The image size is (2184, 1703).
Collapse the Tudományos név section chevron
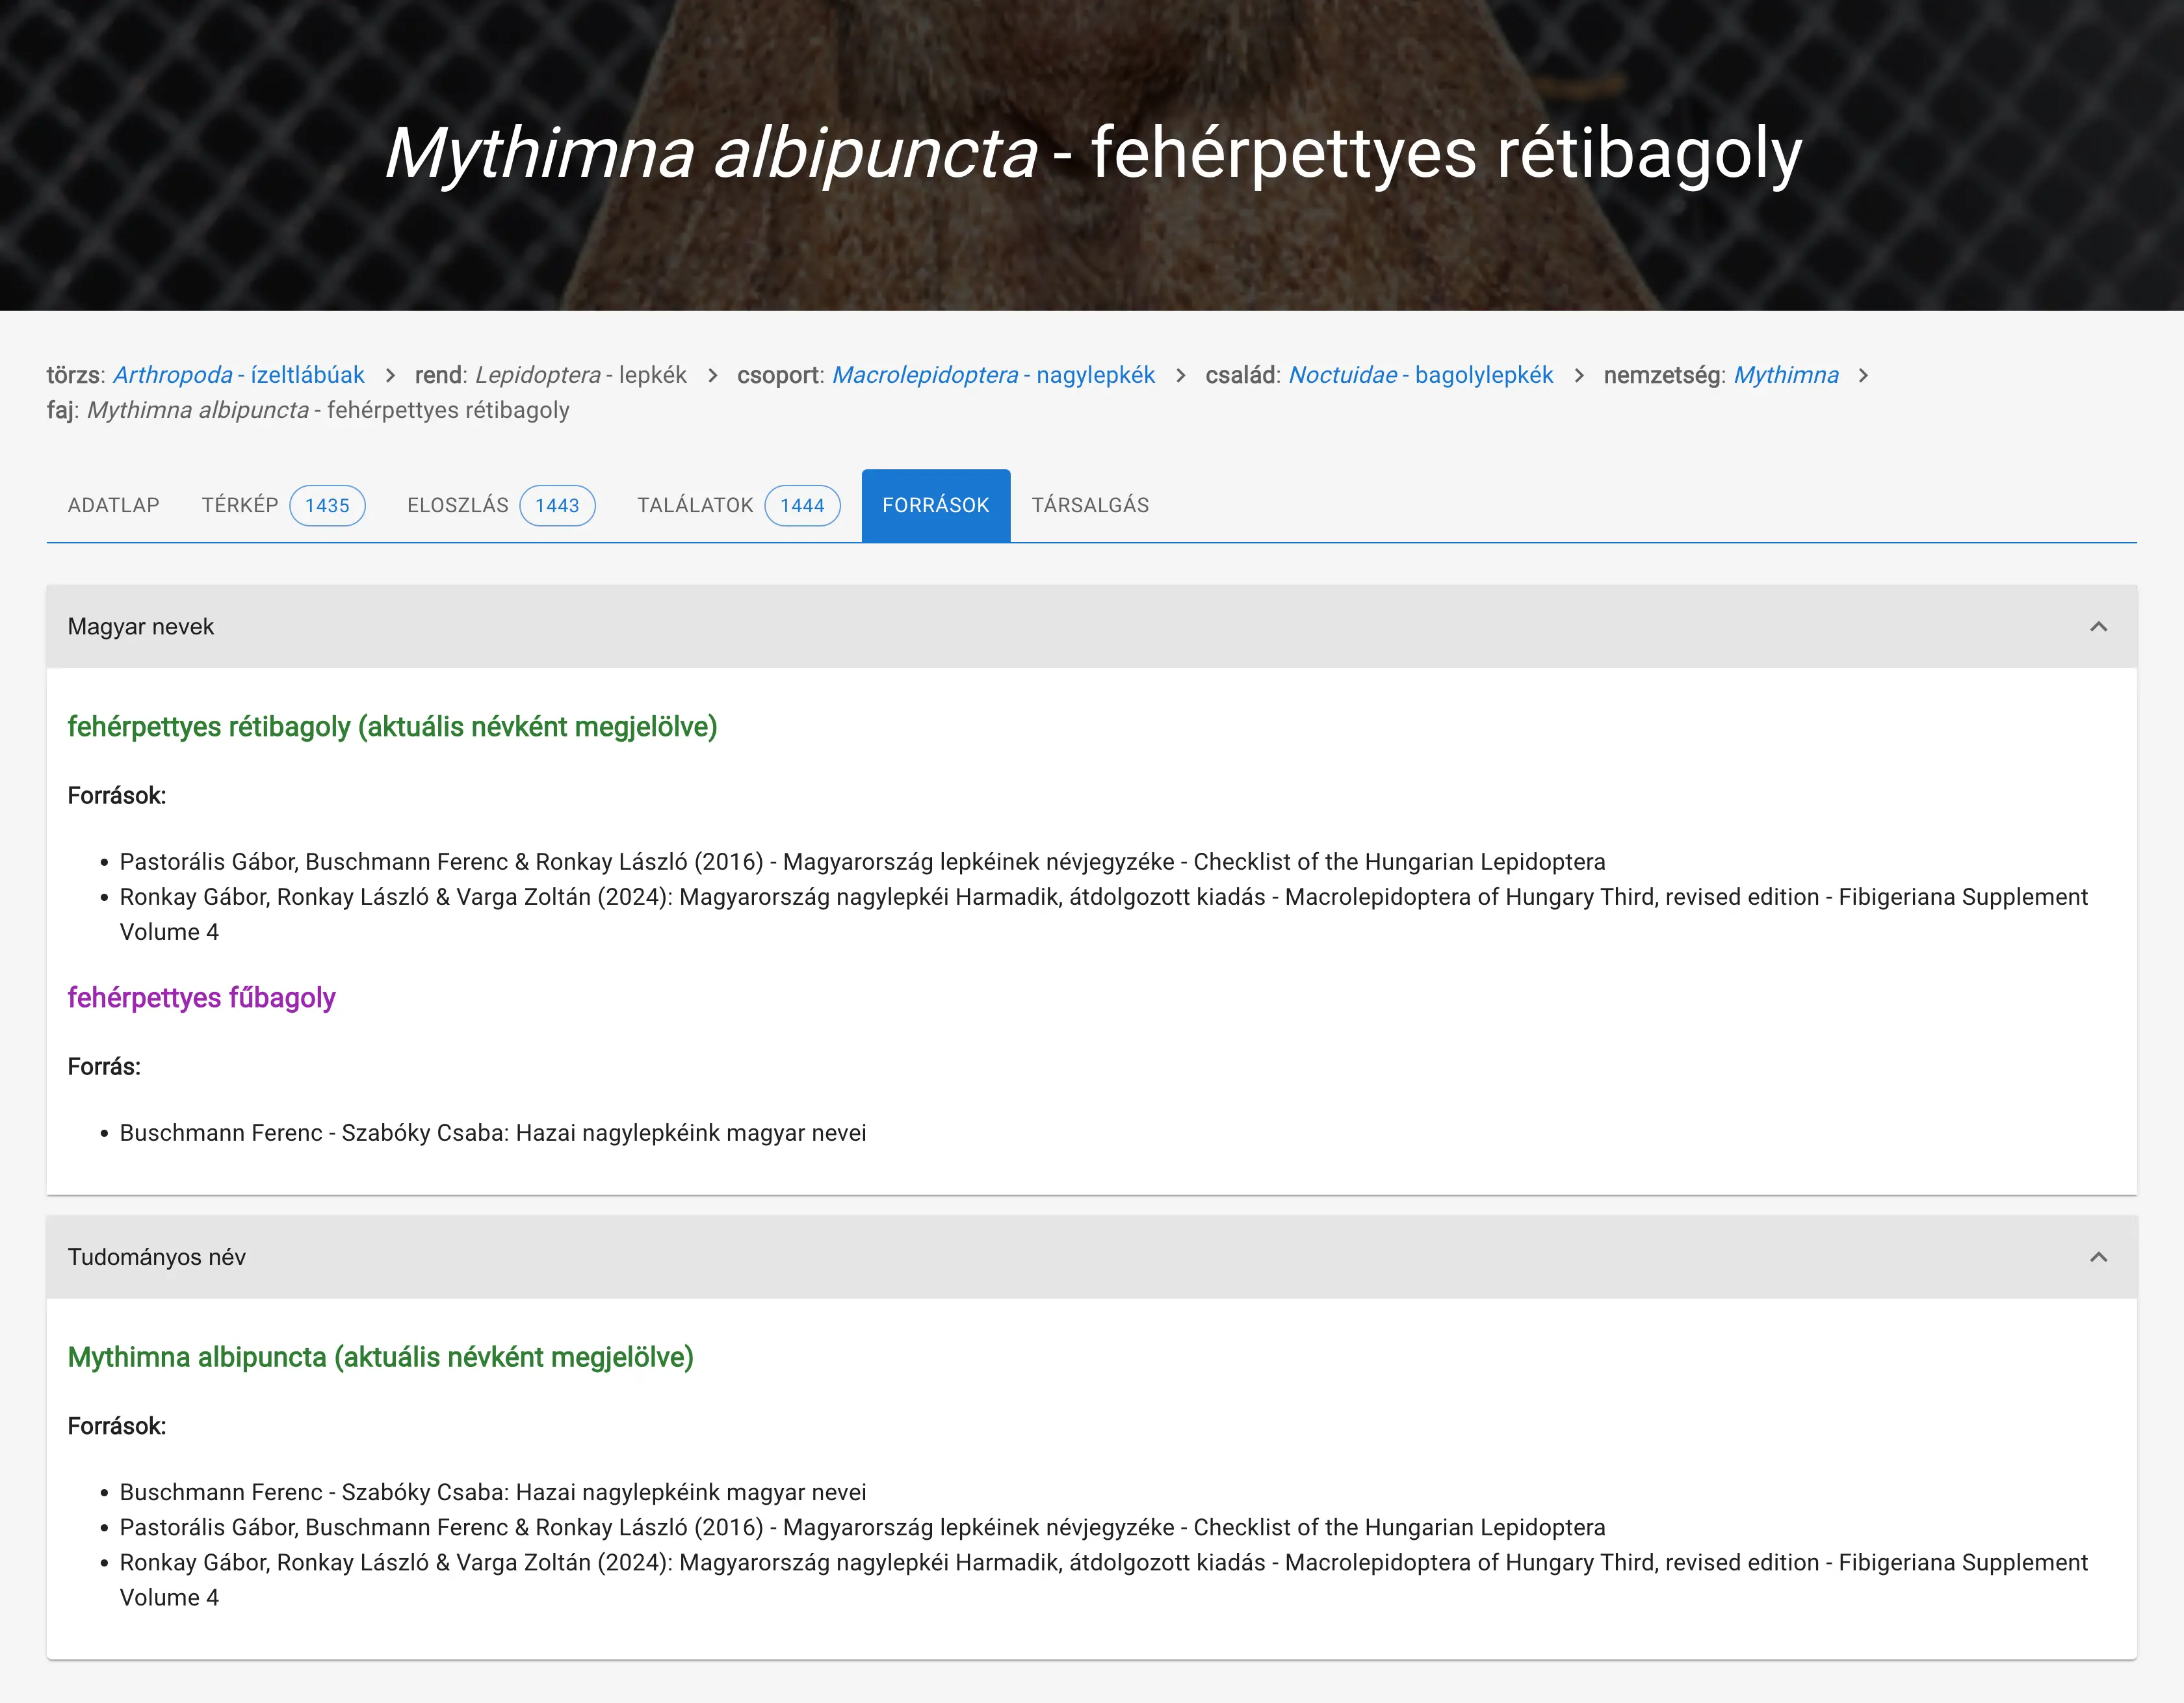pyautogui.click(x=2098, y=1257)
